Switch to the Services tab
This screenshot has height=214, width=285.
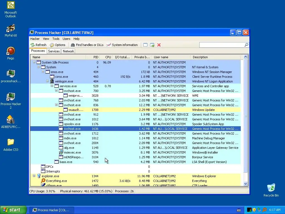(x=54, y=51)
